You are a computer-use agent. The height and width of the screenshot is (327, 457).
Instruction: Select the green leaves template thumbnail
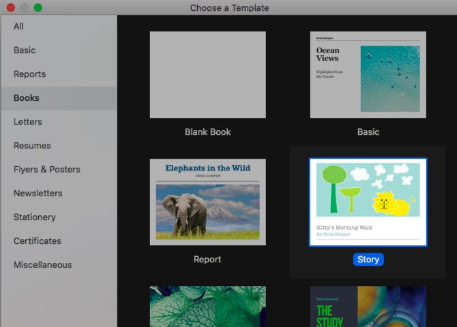208,307
